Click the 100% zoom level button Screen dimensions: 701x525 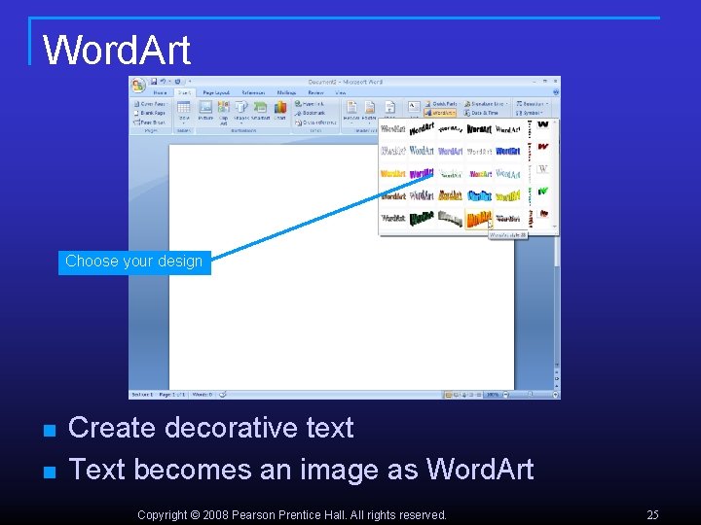click(x=493, y=395)
